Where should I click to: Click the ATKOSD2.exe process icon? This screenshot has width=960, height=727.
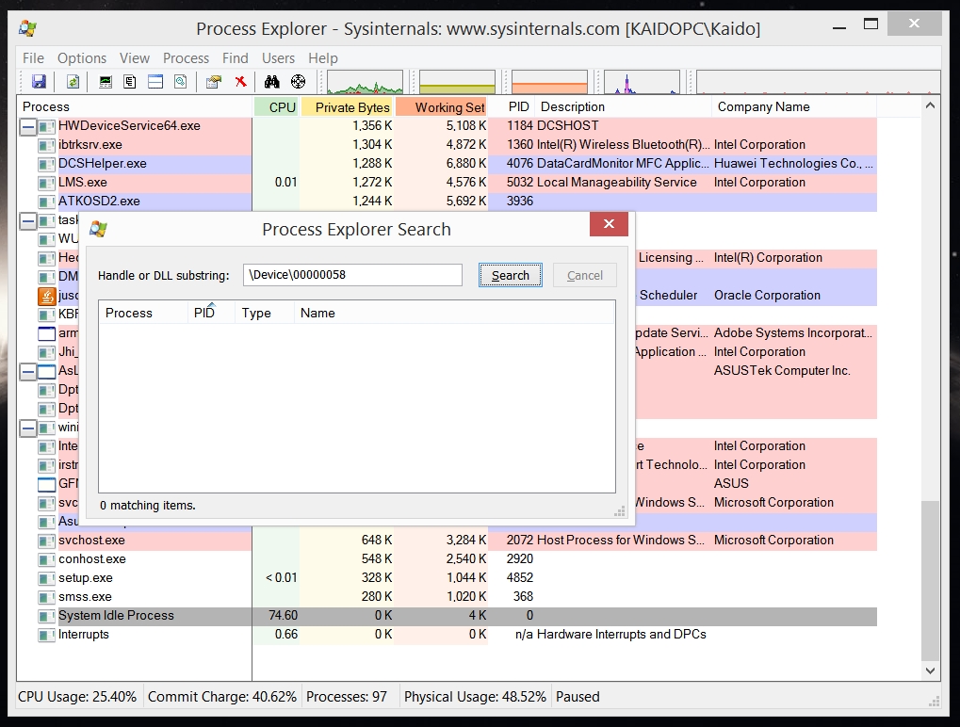(x=46, y=202)
